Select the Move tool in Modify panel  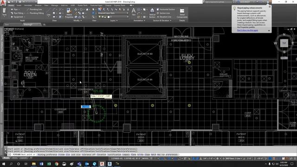(76, 9)
